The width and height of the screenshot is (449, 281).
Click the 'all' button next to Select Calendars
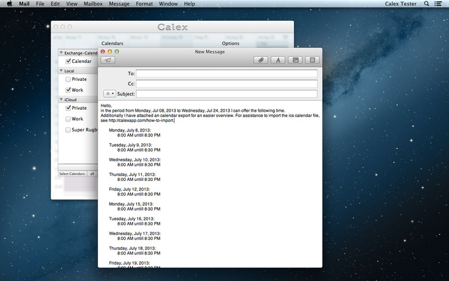pos(92,174)
